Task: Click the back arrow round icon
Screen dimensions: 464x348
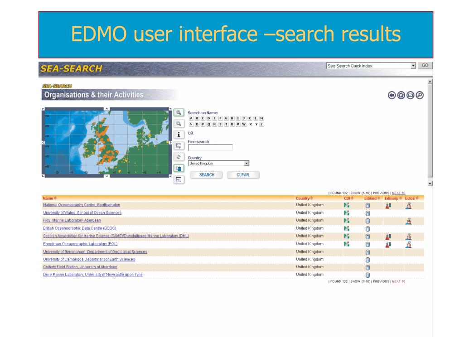Action: (392, 95)
